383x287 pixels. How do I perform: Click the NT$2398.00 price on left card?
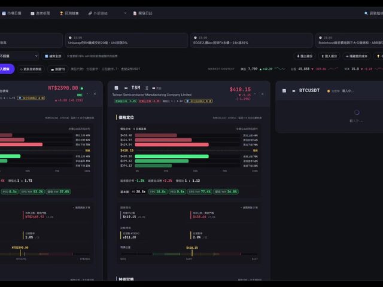63,88
